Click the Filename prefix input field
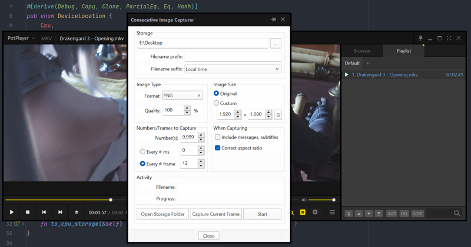This screenshot has width=471, height=247. click(x=233, y=56)
